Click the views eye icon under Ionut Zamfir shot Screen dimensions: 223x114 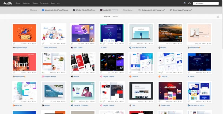click(80, 44)
